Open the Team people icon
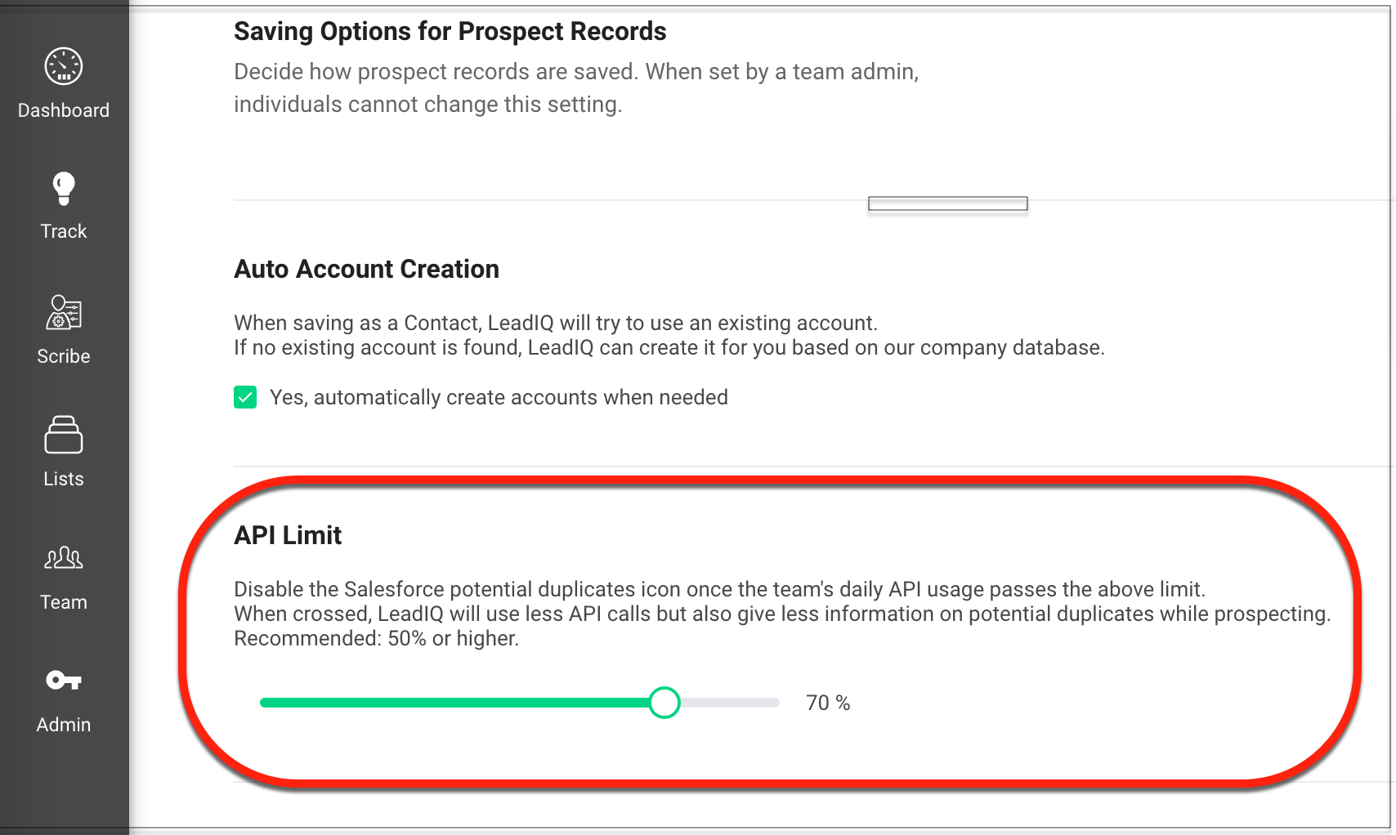This screenshot has width=1396, height=835. [64, 558]
